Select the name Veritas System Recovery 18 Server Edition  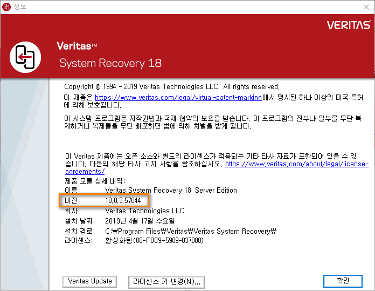coord(171,191)
